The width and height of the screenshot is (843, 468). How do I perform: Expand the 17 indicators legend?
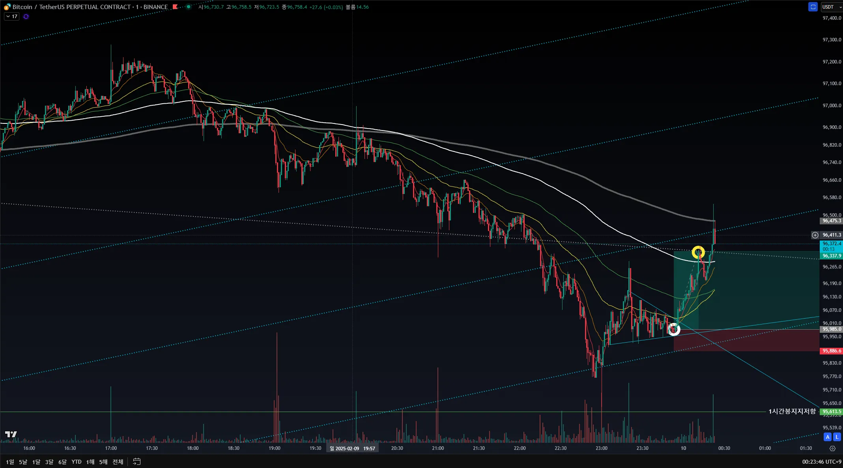tap(11, 17)
